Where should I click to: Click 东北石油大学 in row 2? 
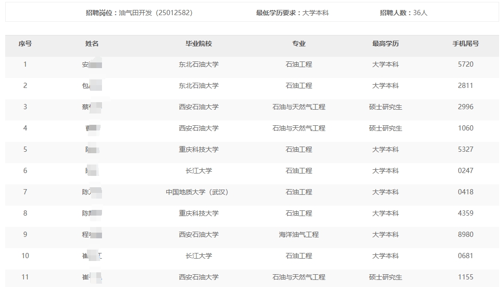(198, 86)
